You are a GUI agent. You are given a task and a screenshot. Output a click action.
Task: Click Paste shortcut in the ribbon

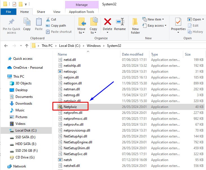coord(59,32)
